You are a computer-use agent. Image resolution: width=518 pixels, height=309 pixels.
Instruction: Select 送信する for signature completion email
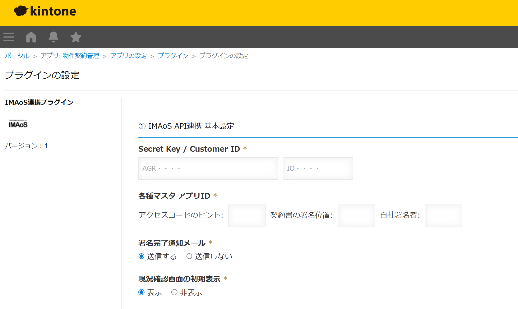[141, 256]
